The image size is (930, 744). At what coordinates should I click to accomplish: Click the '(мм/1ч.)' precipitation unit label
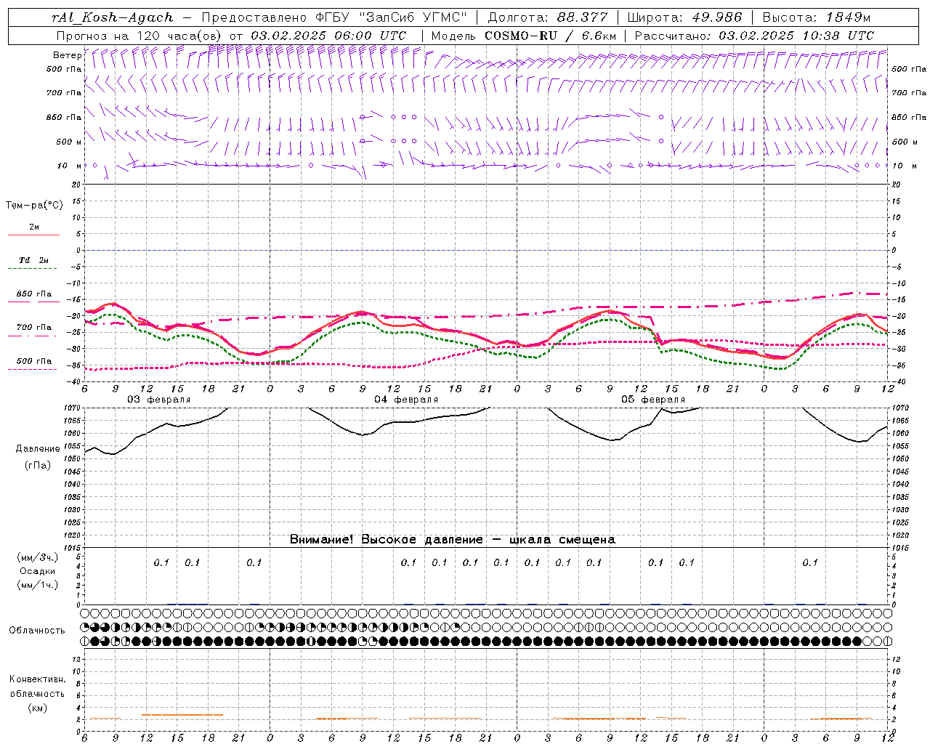pos(38,585)
